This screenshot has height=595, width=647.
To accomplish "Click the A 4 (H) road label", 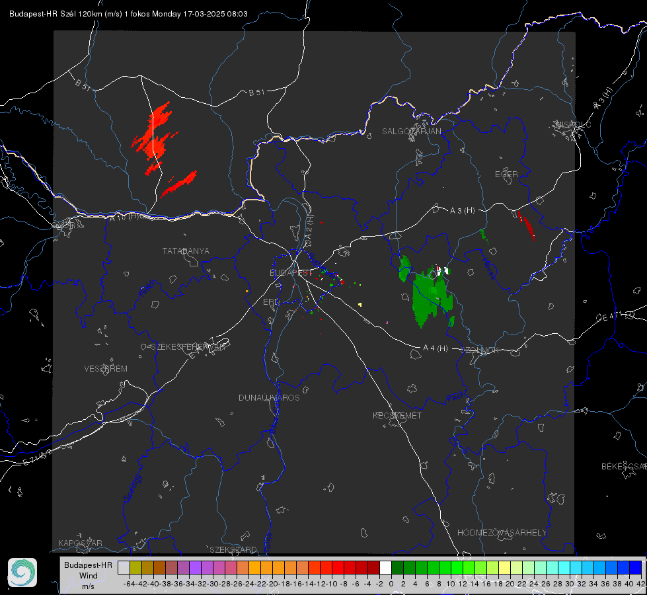I will click(x=436, y=348).
